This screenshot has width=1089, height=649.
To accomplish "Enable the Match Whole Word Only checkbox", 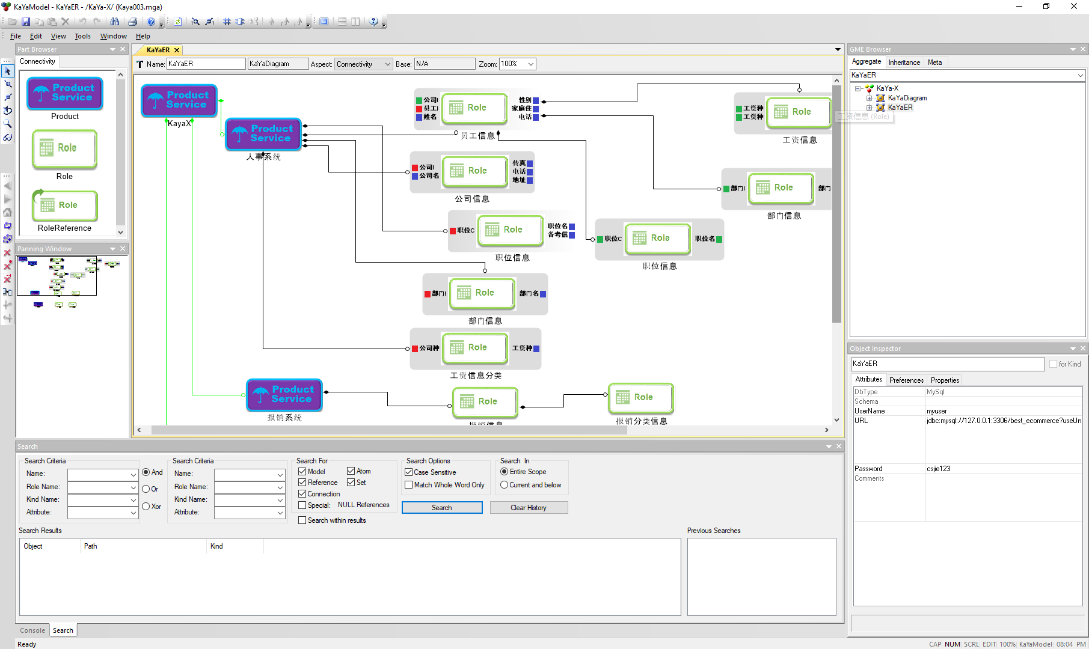I will (409, 485).
